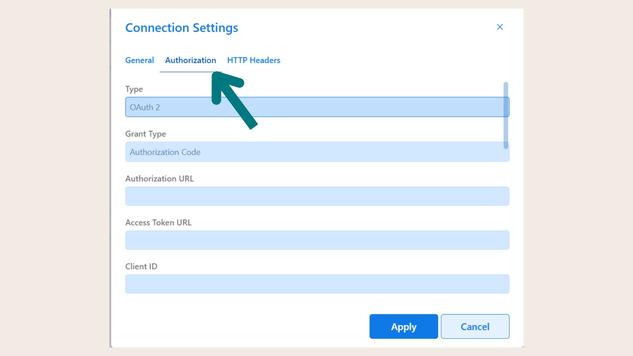Click the Authorization URL label

tap(159, 179)
